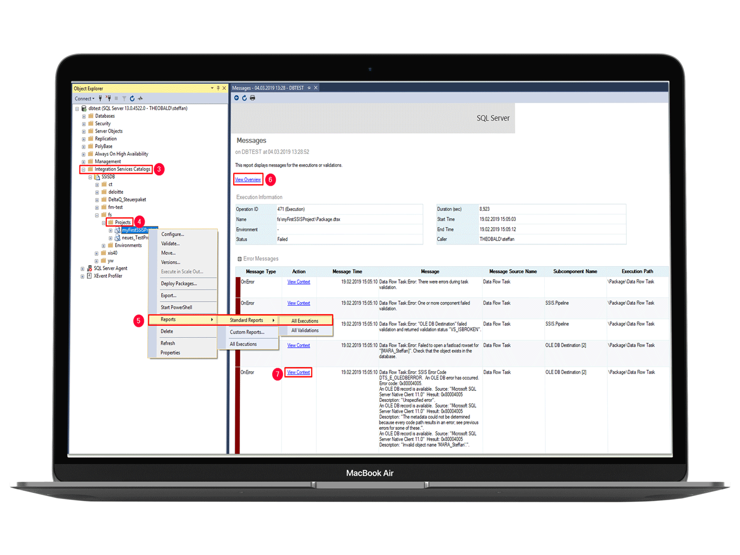Open Activity Monitor pulse icon in Object Explorer

click(140, 98)
